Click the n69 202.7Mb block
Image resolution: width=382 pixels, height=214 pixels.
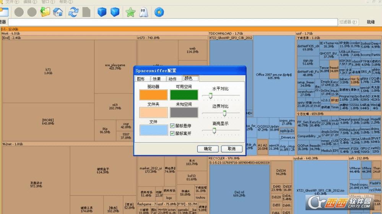click(x=115, y=107)
